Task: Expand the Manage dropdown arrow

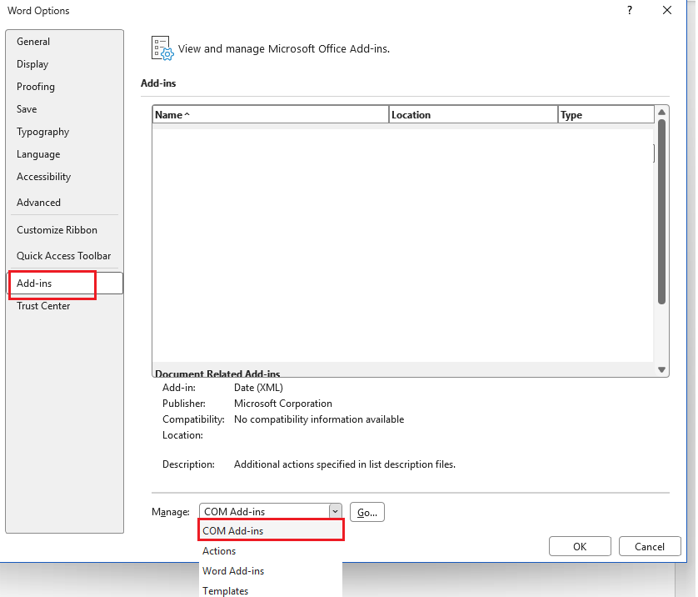Action: pyautogui.click(x=335, y=511)
